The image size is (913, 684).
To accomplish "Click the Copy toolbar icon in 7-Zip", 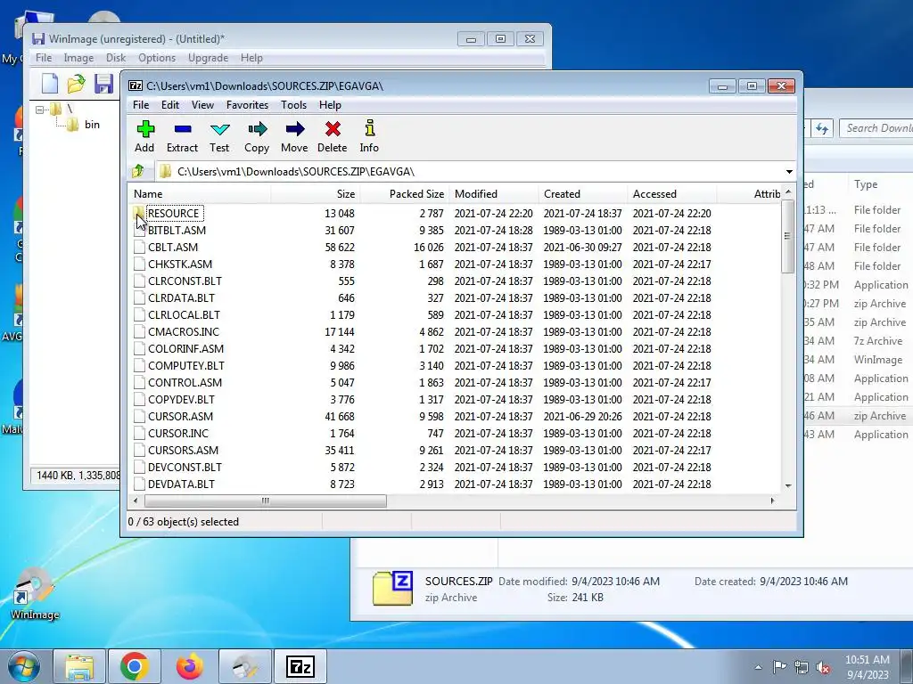I will (257, 136).
